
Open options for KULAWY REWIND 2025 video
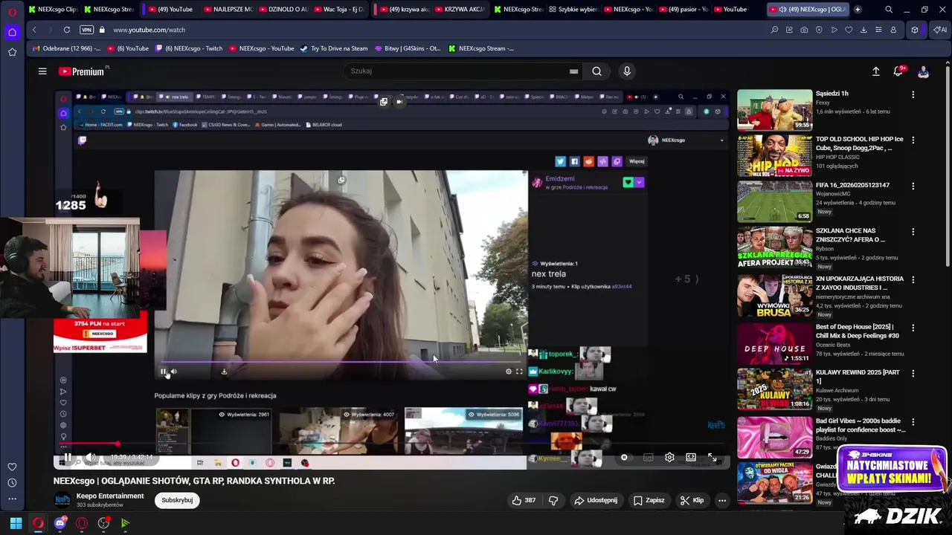(913, 373)
